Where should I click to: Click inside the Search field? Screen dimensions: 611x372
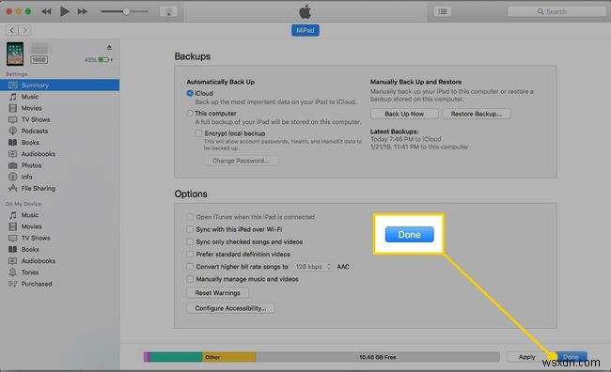point(556,11)
